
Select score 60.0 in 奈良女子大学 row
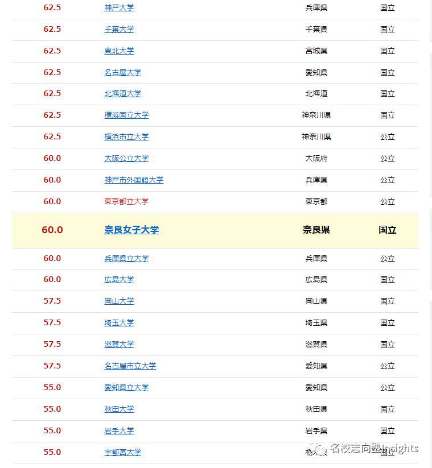(x=52, y=230)
